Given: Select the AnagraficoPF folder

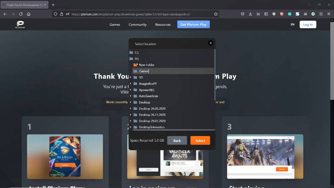Looking at the screenshot, I should [148, 84].
